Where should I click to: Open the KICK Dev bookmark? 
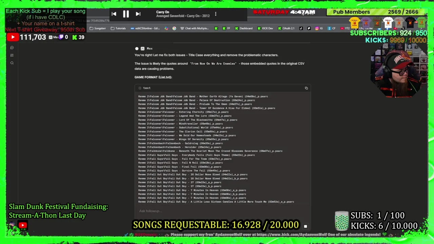click(265, 28)
